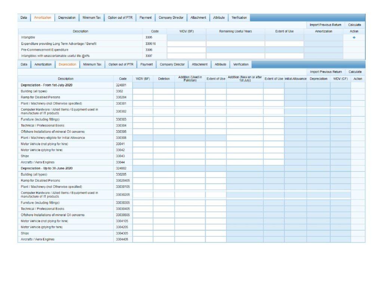383x295 pixels.
Task: Go to the Attachment tab in the lower tab row
Action: point(199,65)
